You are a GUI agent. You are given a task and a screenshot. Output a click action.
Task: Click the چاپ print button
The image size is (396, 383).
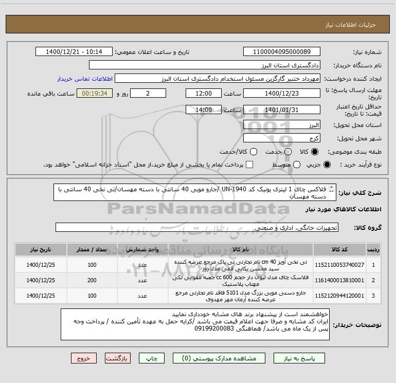tap(152, 358)
